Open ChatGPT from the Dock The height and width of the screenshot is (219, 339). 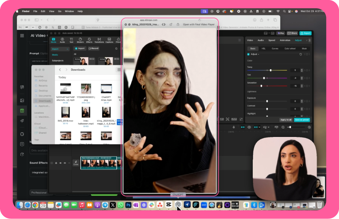178,205
